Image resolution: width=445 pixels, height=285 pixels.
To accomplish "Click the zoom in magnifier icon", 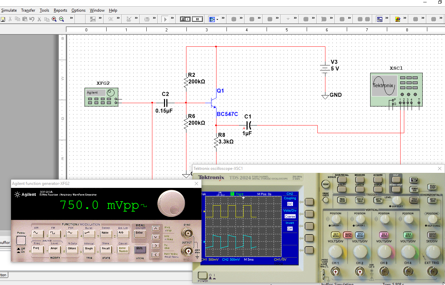I will 54,19.
